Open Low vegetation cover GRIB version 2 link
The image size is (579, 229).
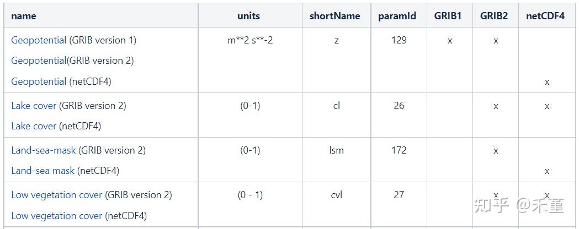[56, 195]
